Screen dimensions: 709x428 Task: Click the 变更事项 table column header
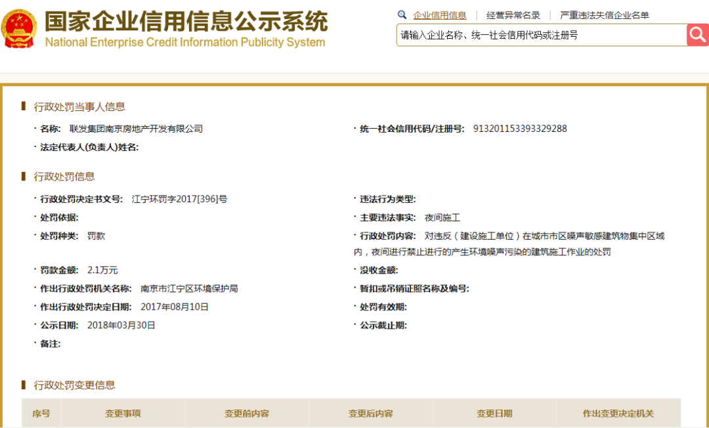(x=123, y=414)
